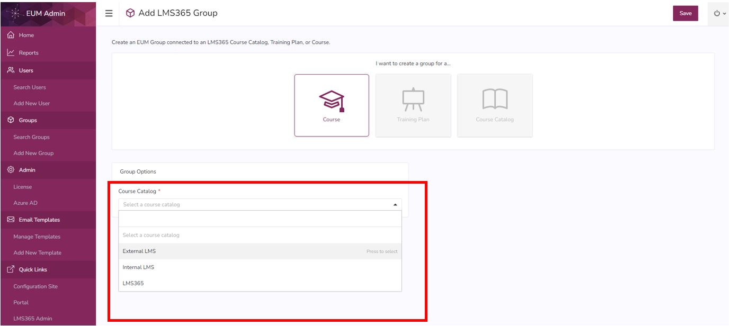Select the Course group type card
This screenshot has height=326, width=732.
pos(332,105)
